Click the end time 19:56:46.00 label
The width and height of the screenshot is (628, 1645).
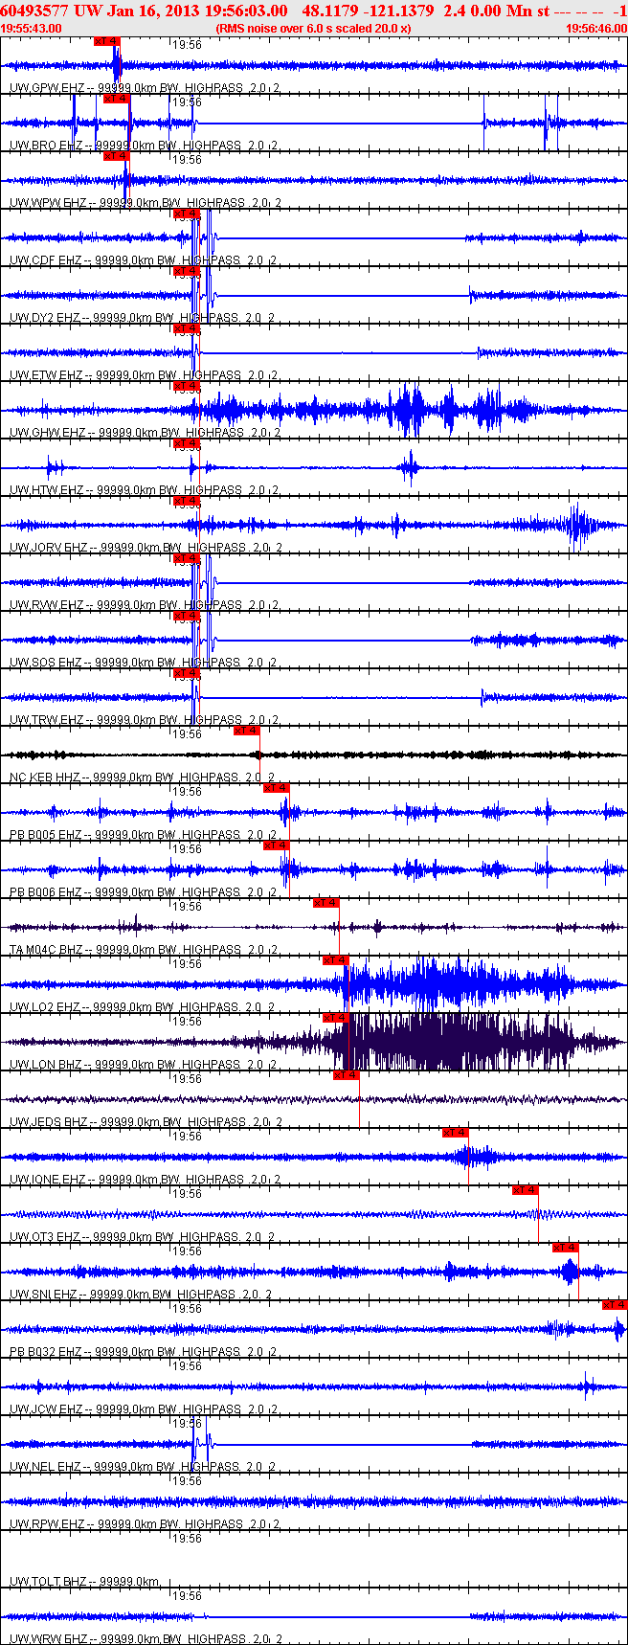[596, 29]
